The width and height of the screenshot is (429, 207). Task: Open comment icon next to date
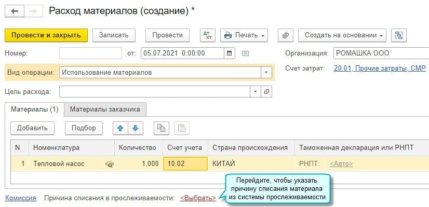click(x=246, y=53)
